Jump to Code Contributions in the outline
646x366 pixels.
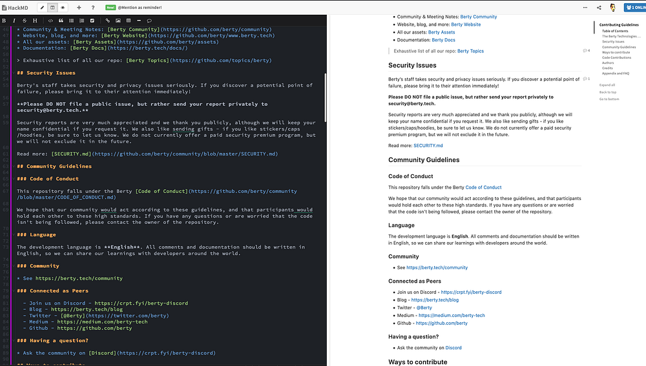616,57
